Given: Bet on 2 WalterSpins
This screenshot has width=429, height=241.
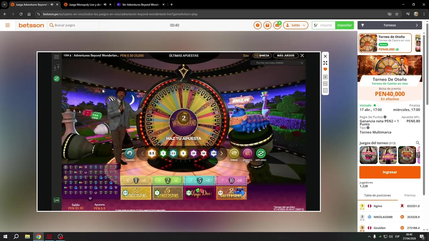Looking at the screenshot, I should click(x=232, y=193).
